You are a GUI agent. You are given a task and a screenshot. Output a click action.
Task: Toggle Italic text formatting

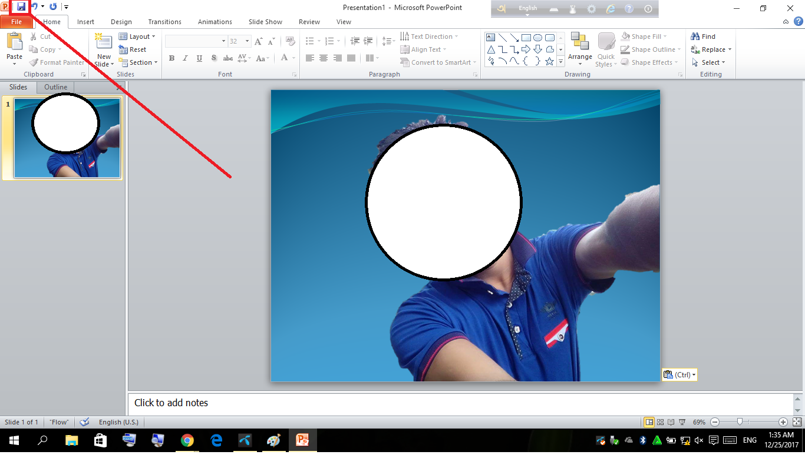185,58
